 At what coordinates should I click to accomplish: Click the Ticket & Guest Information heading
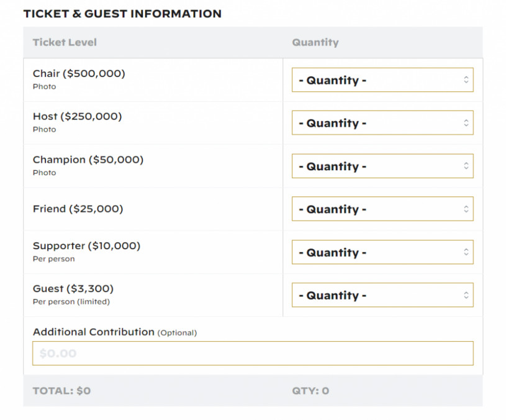tap(122, 14)
